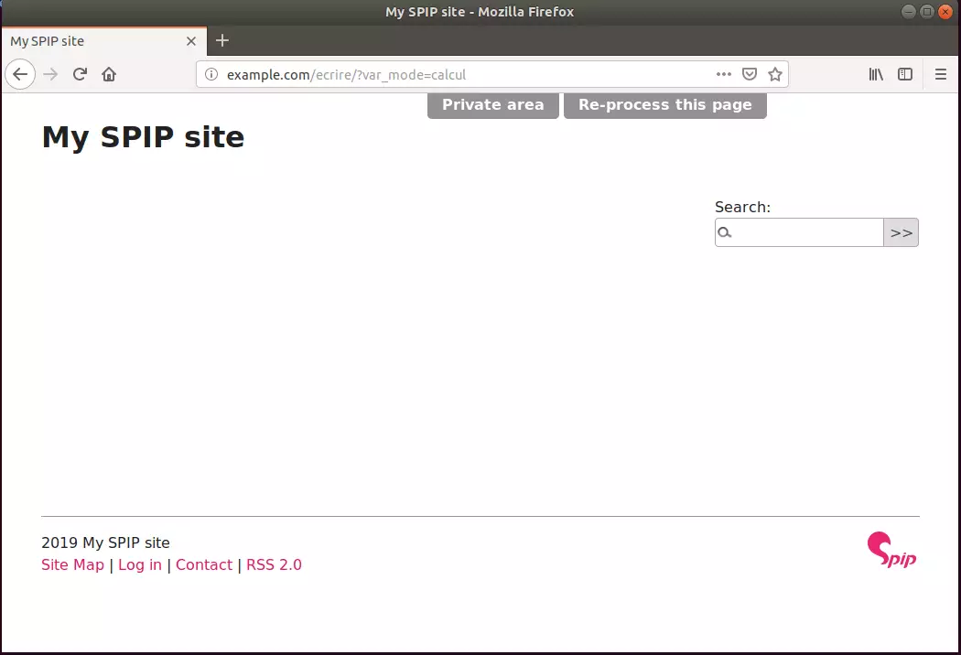Screen dimensions: 961x655
Task: Close the My SPIP site tab
Action: point(191,41)
